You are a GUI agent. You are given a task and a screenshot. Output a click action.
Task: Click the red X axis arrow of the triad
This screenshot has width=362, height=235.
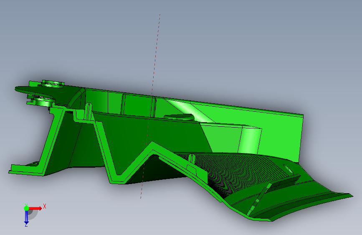click(x=35, y=208)
